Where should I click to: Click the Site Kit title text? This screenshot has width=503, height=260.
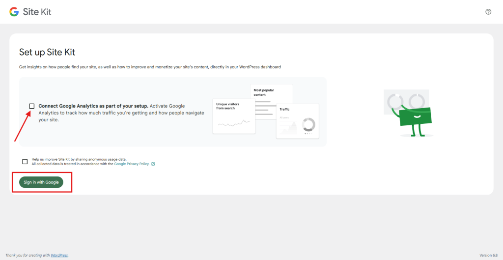coord(37,12)
